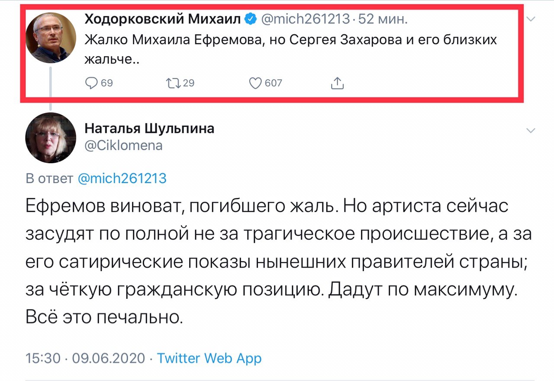This screenshot has width=554, height=381.
Task: Click the 15:30 · 09.06.2020 timestamp
Action: click(x=85, y=358)
